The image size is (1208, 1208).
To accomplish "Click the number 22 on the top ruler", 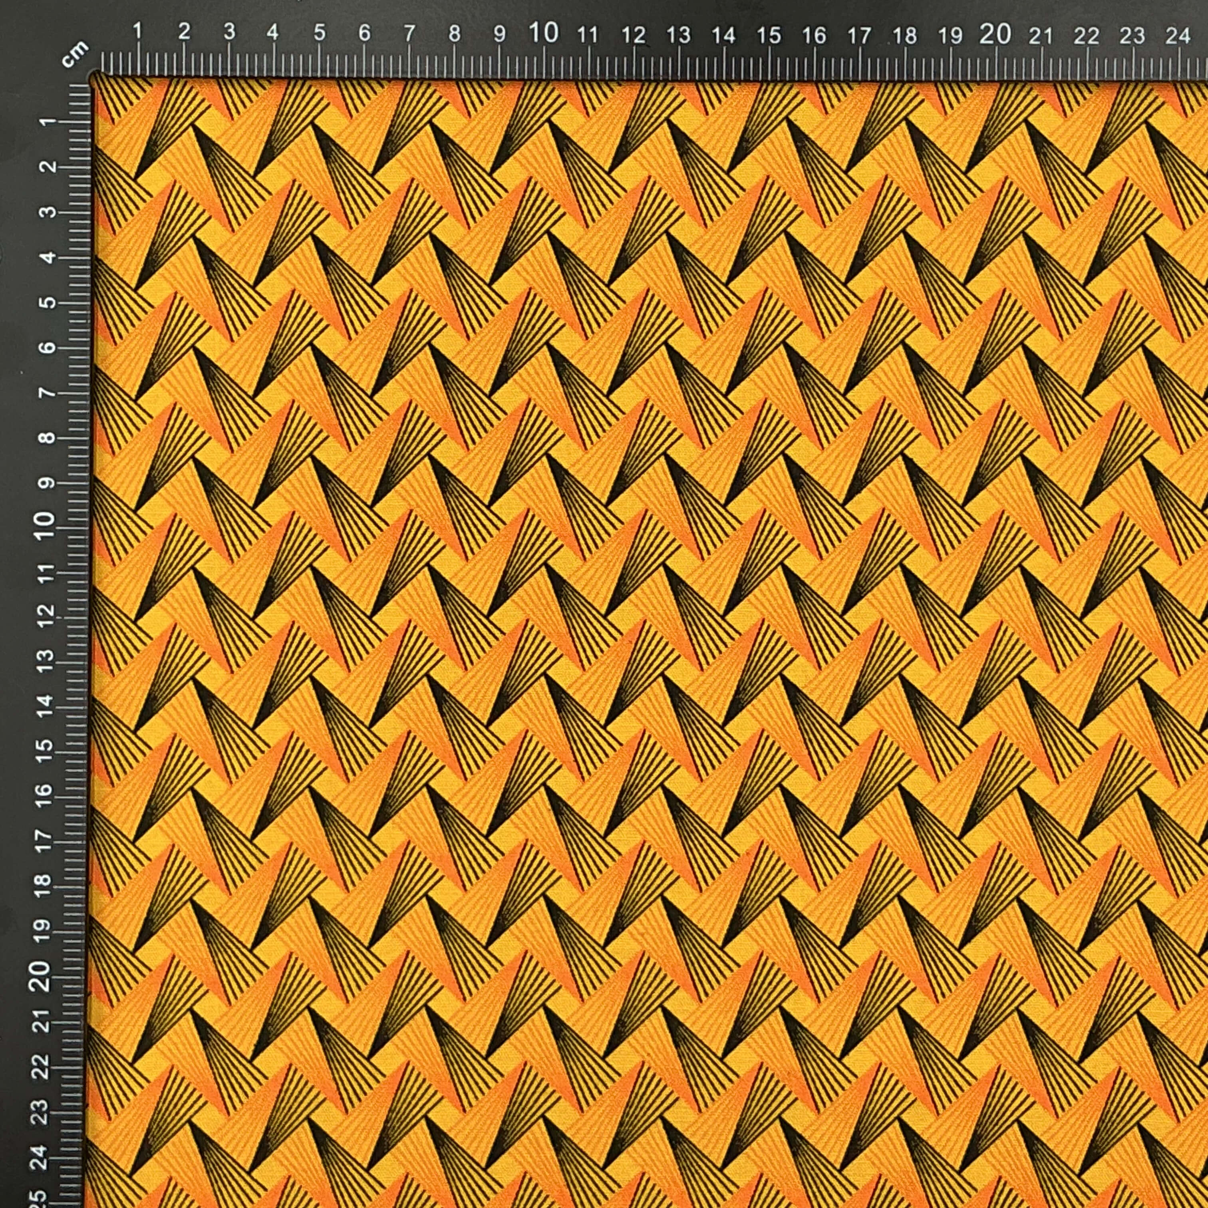I will [x=1086, y=36].
